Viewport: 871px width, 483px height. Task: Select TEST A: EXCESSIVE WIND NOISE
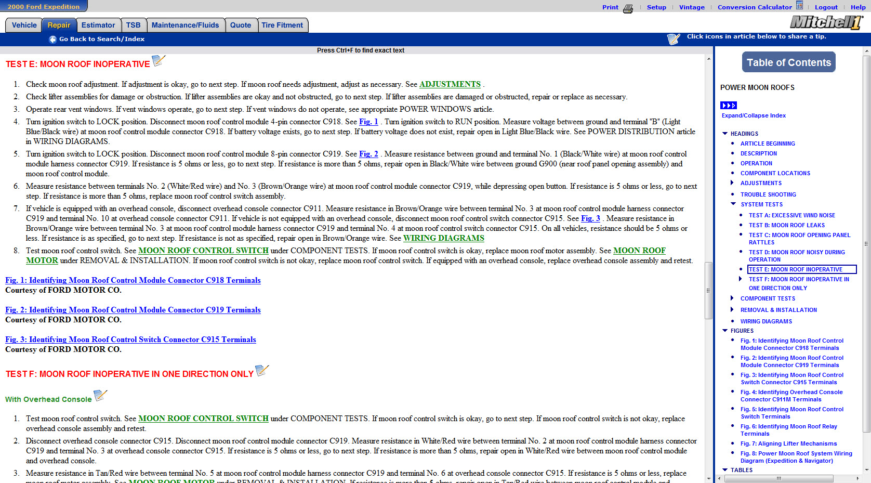(x=792, y=215)
